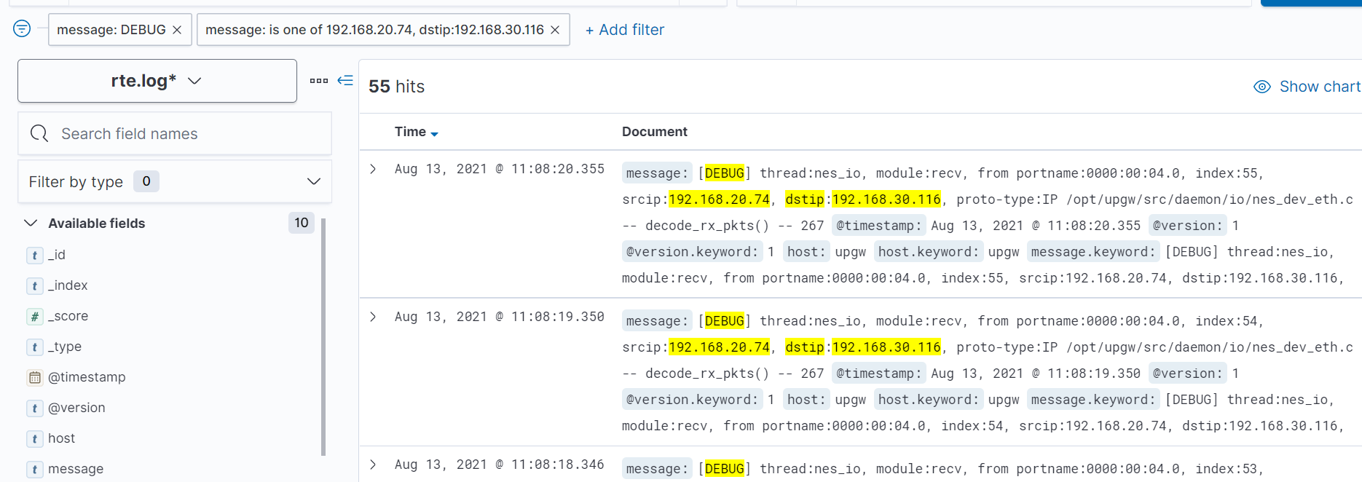Click highlighted DEBUG in the index:53 row
The width and height of the screenshot is (1362, 482).
coord(724,469)
